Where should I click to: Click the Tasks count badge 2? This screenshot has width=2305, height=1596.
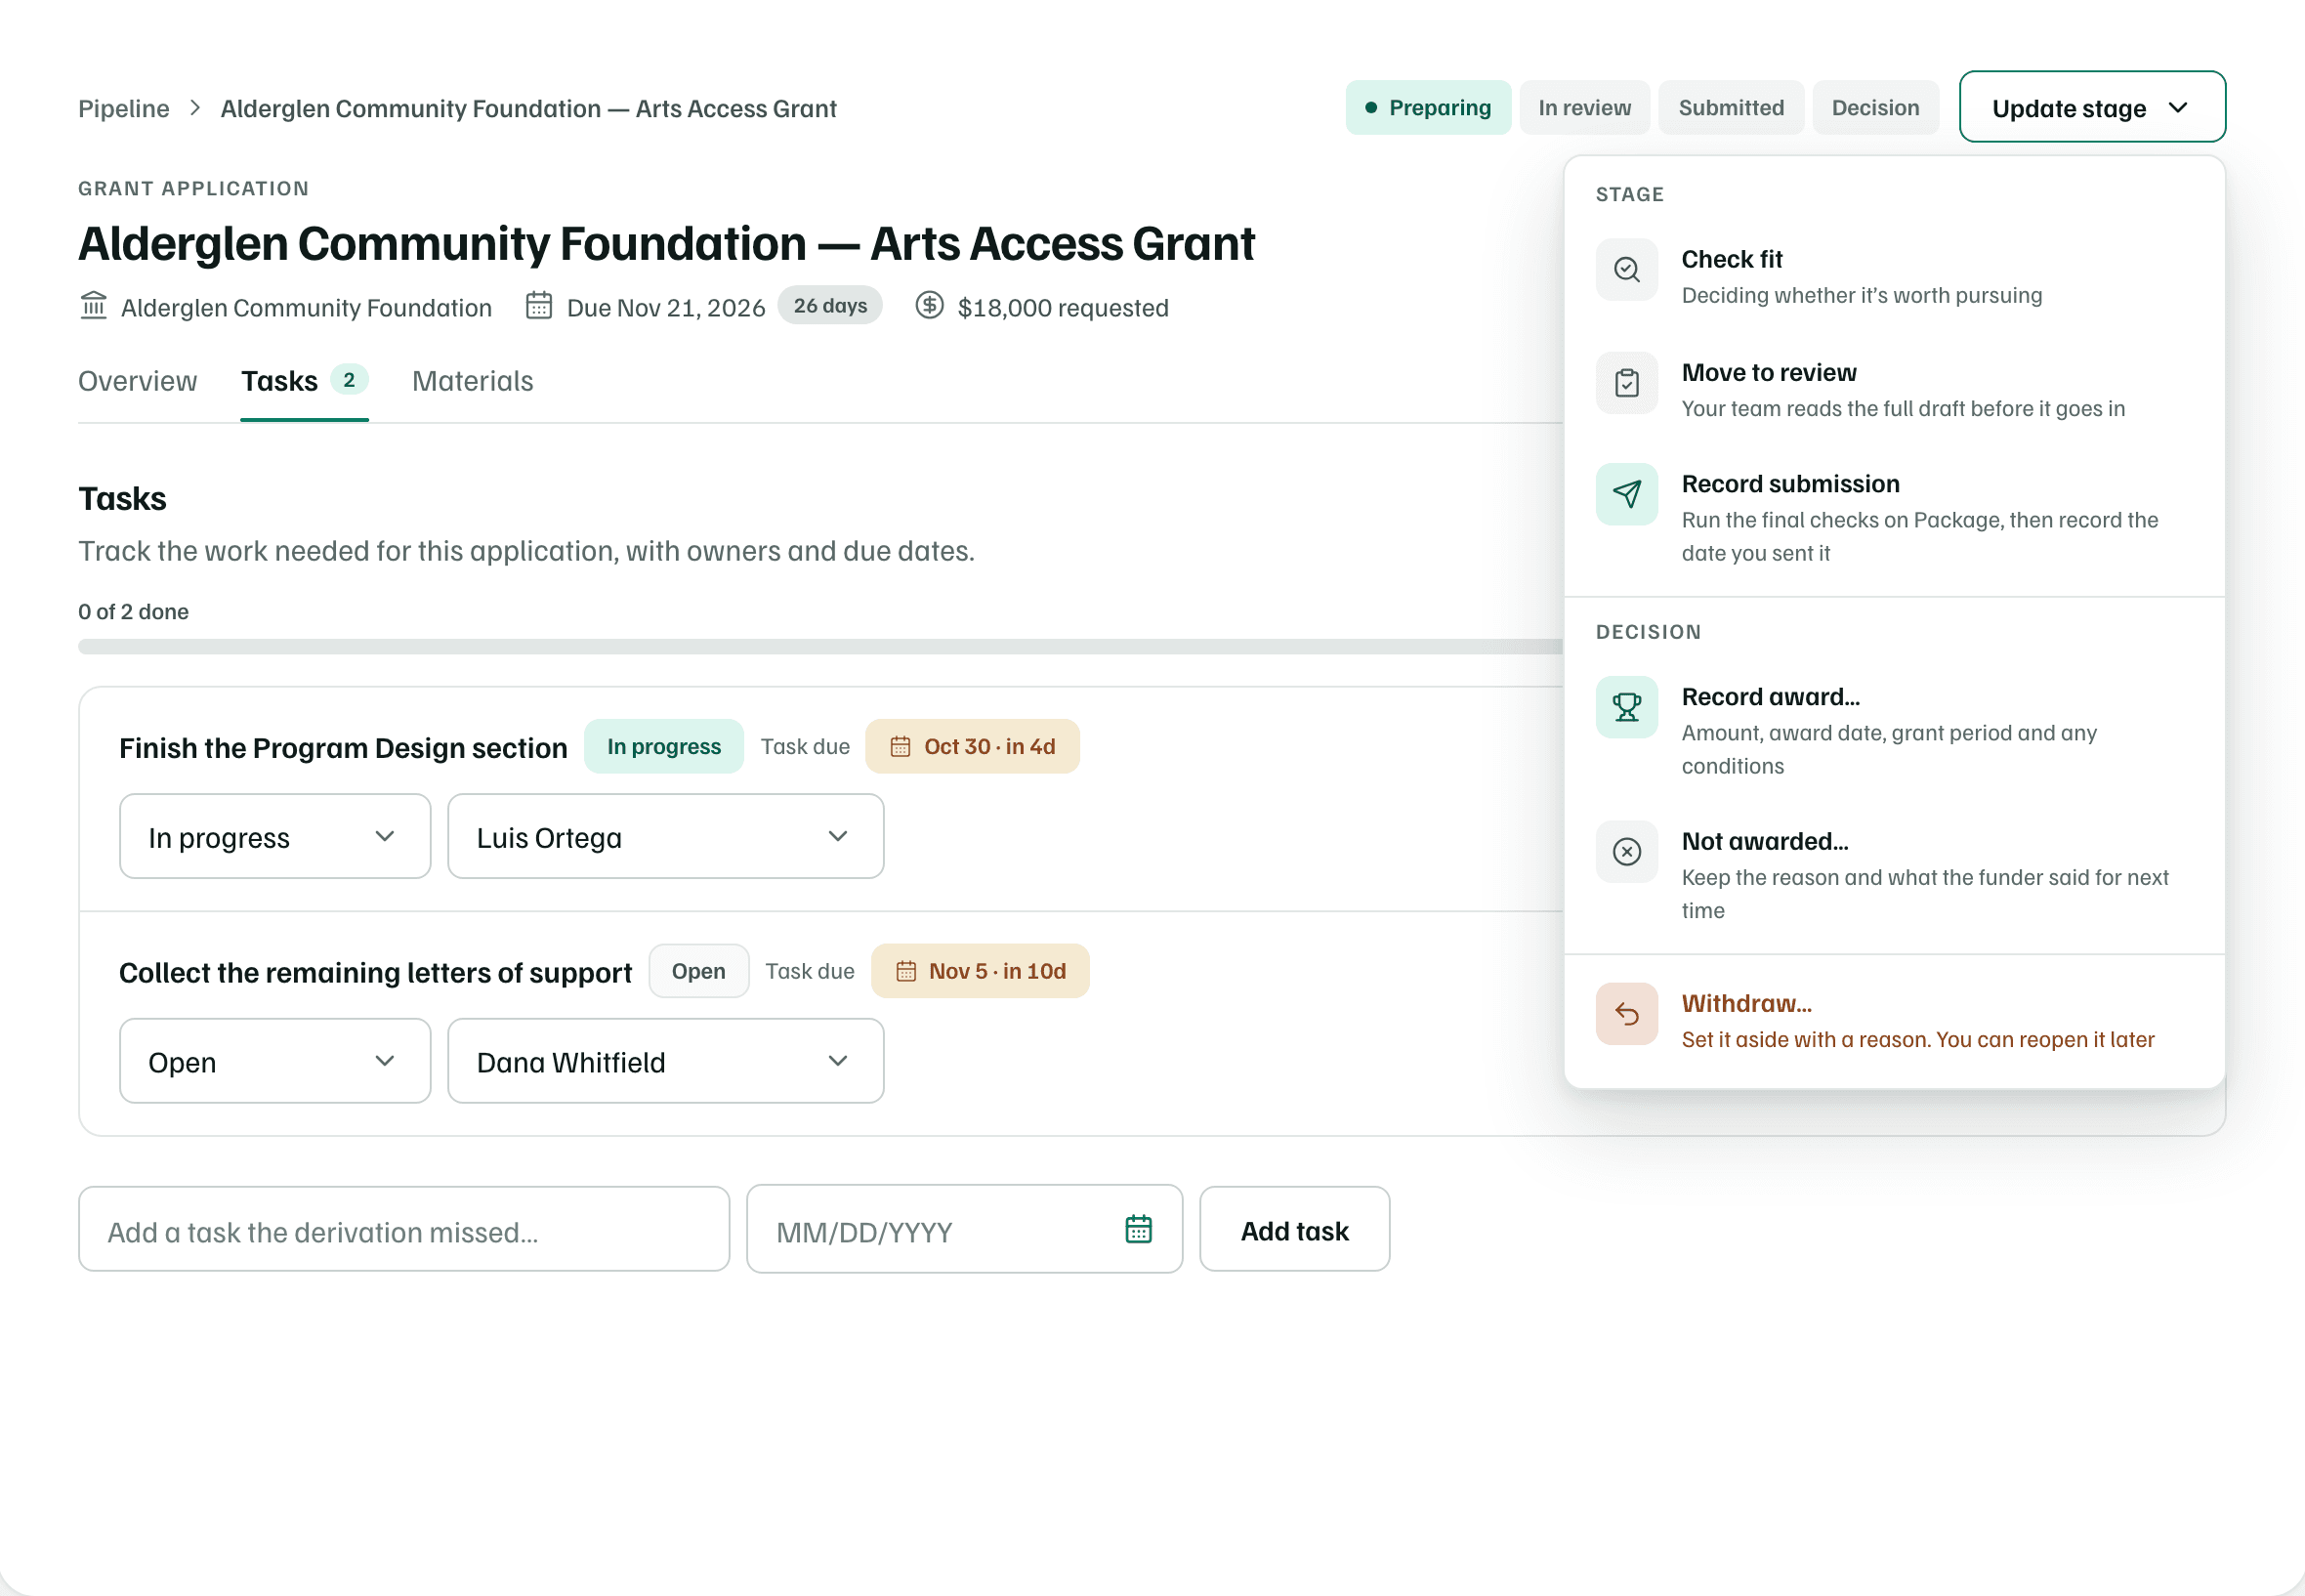349,380
